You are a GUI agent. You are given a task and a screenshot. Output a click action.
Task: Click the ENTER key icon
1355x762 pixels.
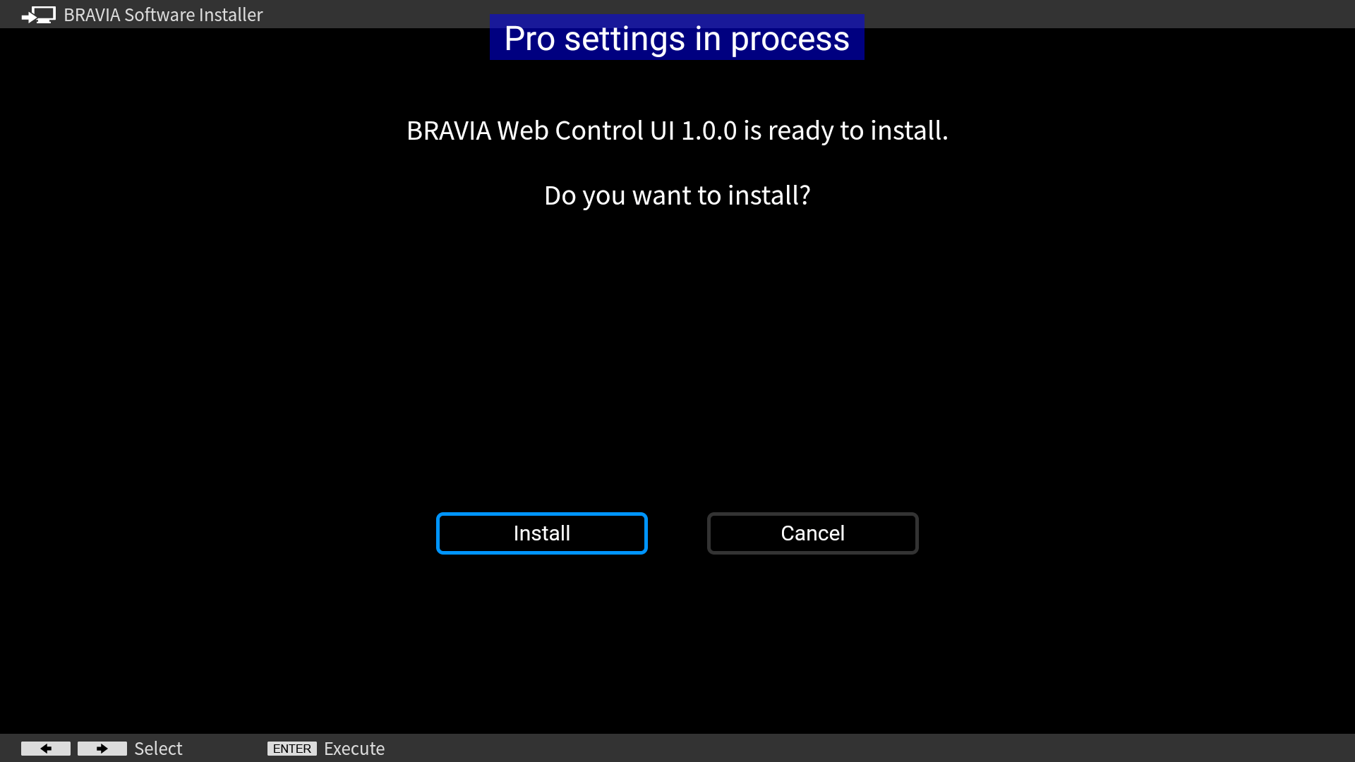292,749
